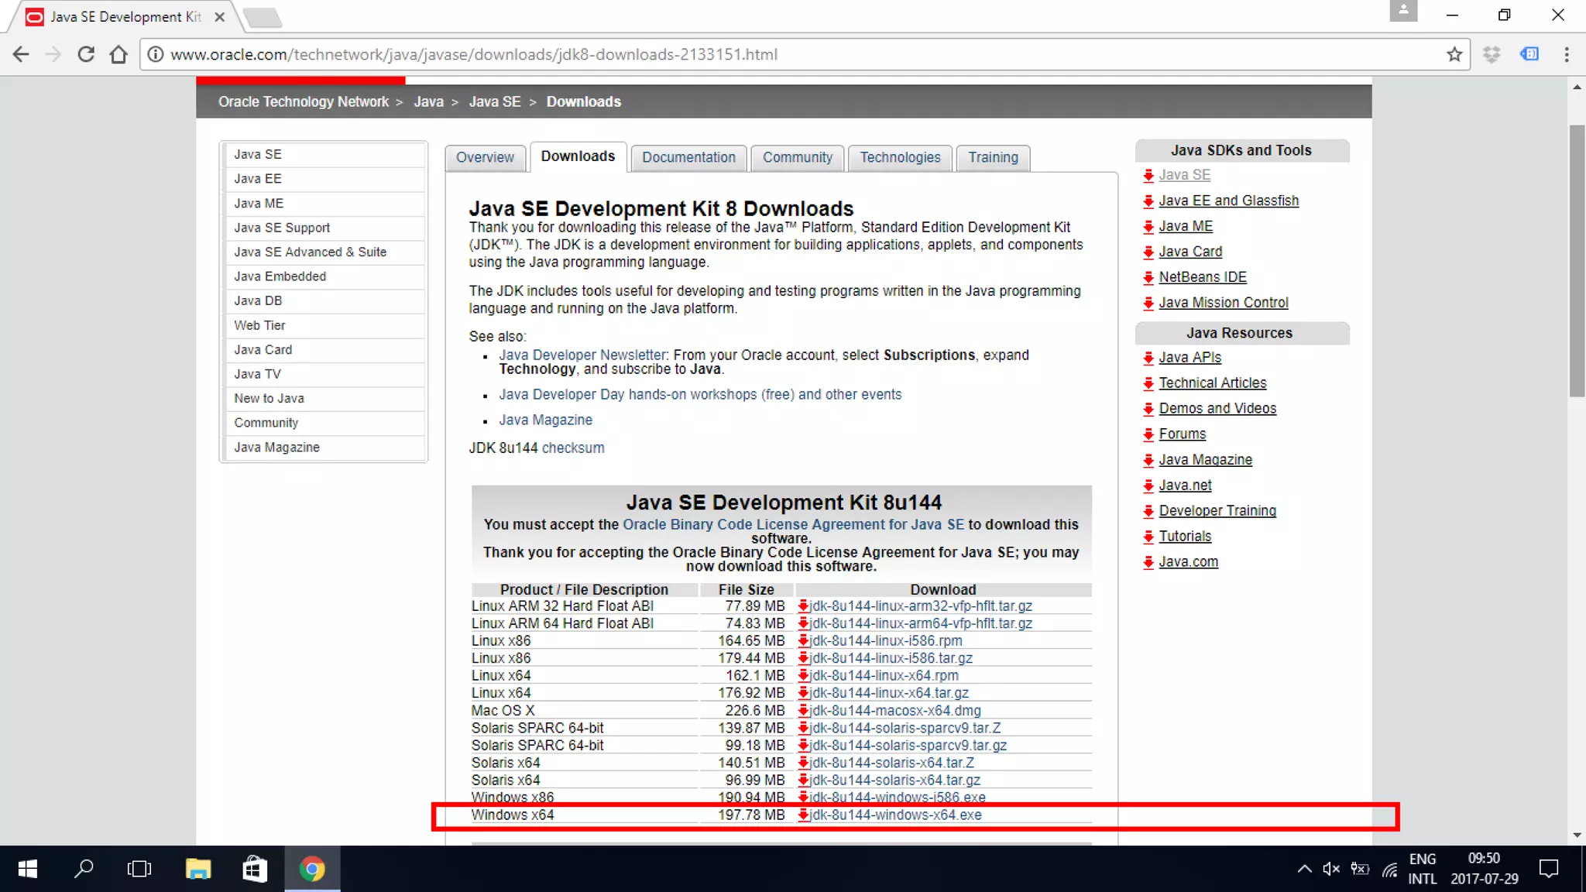Open the JDK 8u144 checksum link

(x=573, y=448)
